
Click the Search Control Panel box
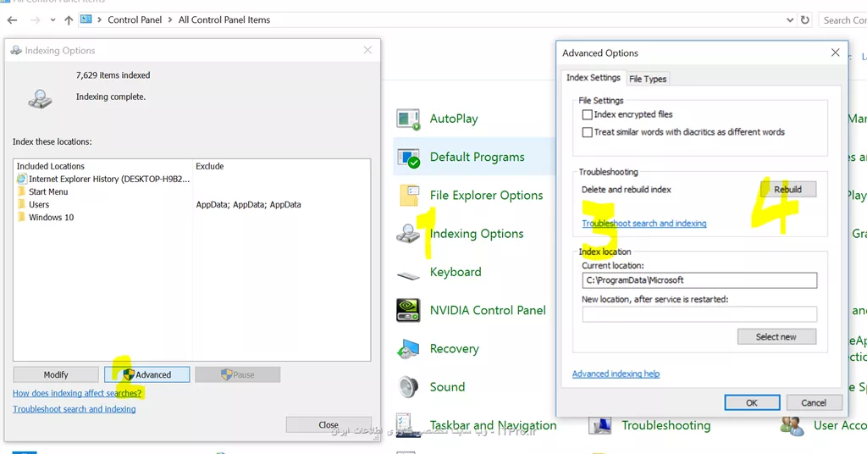843,20
